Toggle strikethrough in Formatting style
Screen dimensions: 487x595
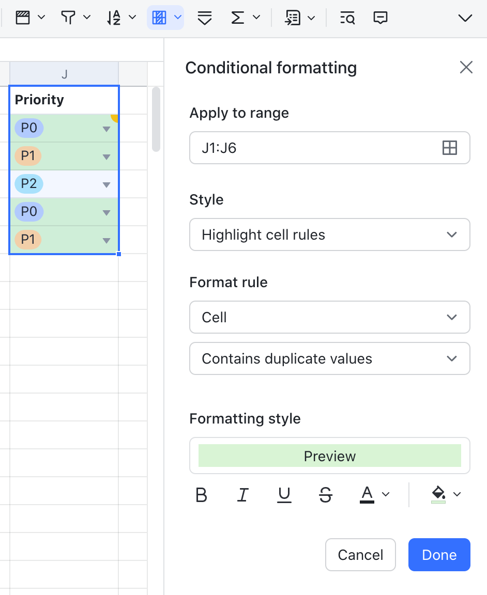pos(325,495)
